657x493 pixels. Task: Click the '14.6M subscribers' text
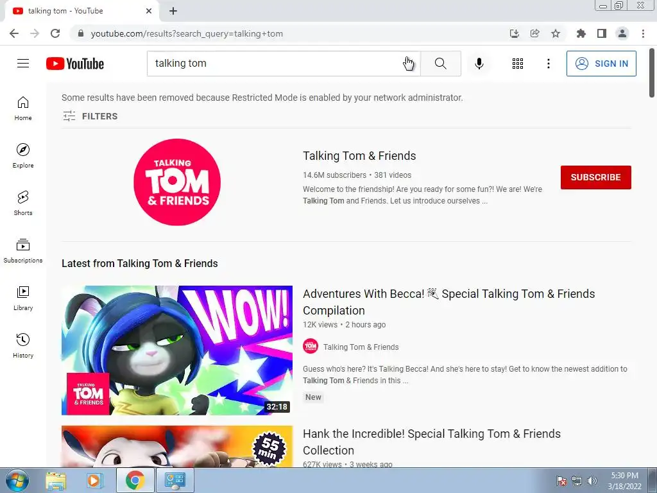click(334, 175)
